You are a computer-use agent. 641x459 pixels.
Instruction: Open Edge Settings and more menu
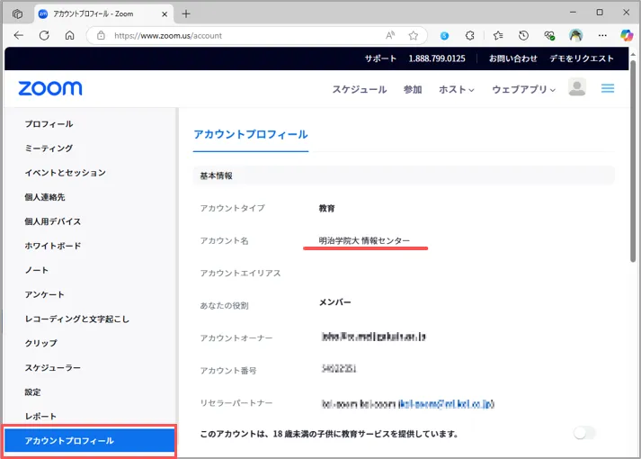[x=602, y=36]
